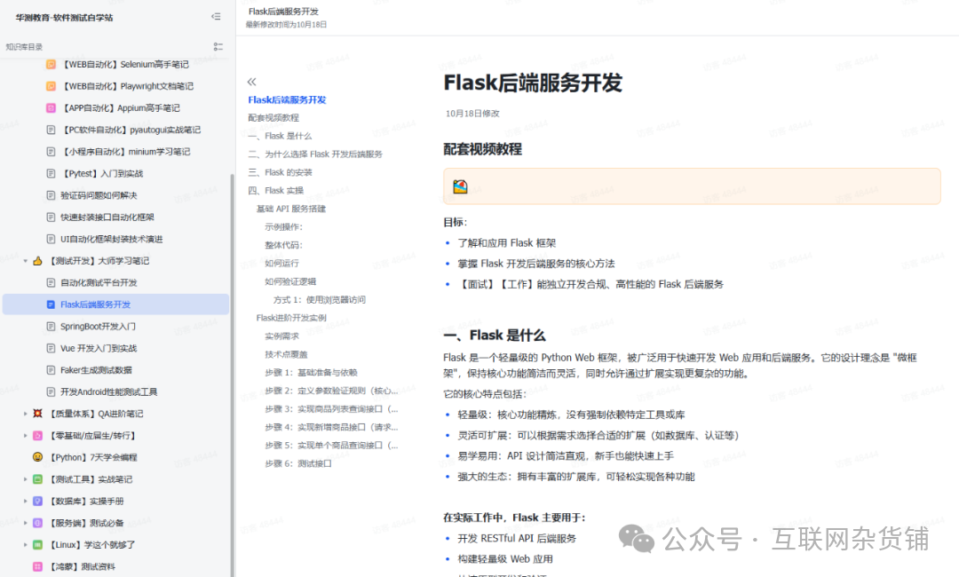Click the document icon beside 快速封装接口自动化框架
Viewport: 959px width, 577px height.
[51, 217]
